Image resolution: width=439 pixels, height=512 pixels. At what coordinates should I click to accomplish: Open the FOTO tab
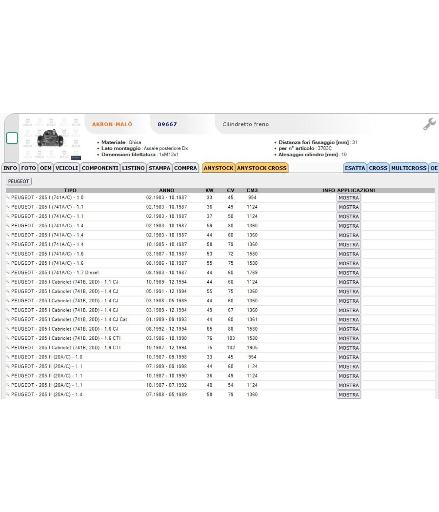pos(28,168)
